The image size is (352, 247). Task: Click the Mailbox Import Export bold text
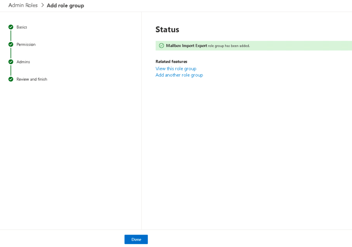[x=187, y=46]
